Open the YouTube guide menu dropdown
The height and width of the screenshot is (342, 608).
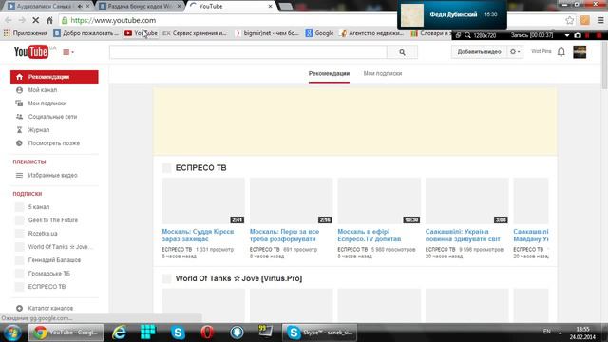(x=68, y=52)
